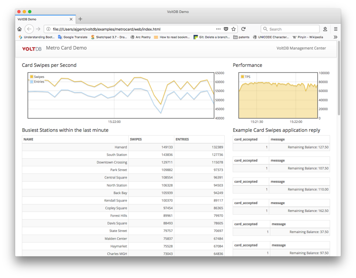
Task: Select the VoltDB Demo tab
Action: tap(45, 19)
